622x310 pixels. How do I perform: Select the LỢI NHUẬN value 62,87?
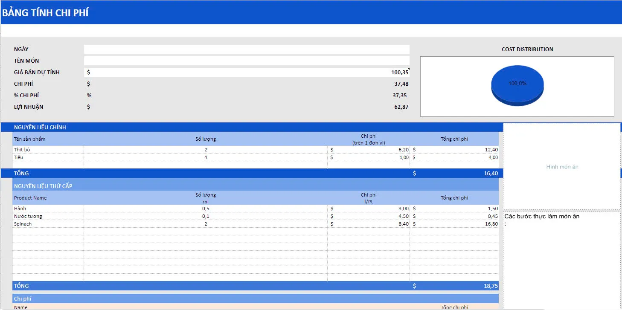click(x=401, y=107)
